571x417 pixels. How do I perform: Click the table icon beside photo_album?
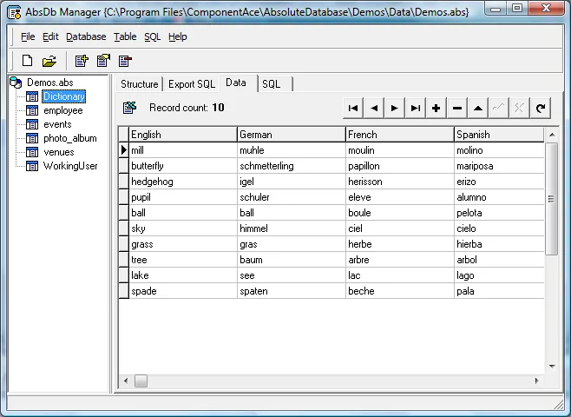[32, 138]
